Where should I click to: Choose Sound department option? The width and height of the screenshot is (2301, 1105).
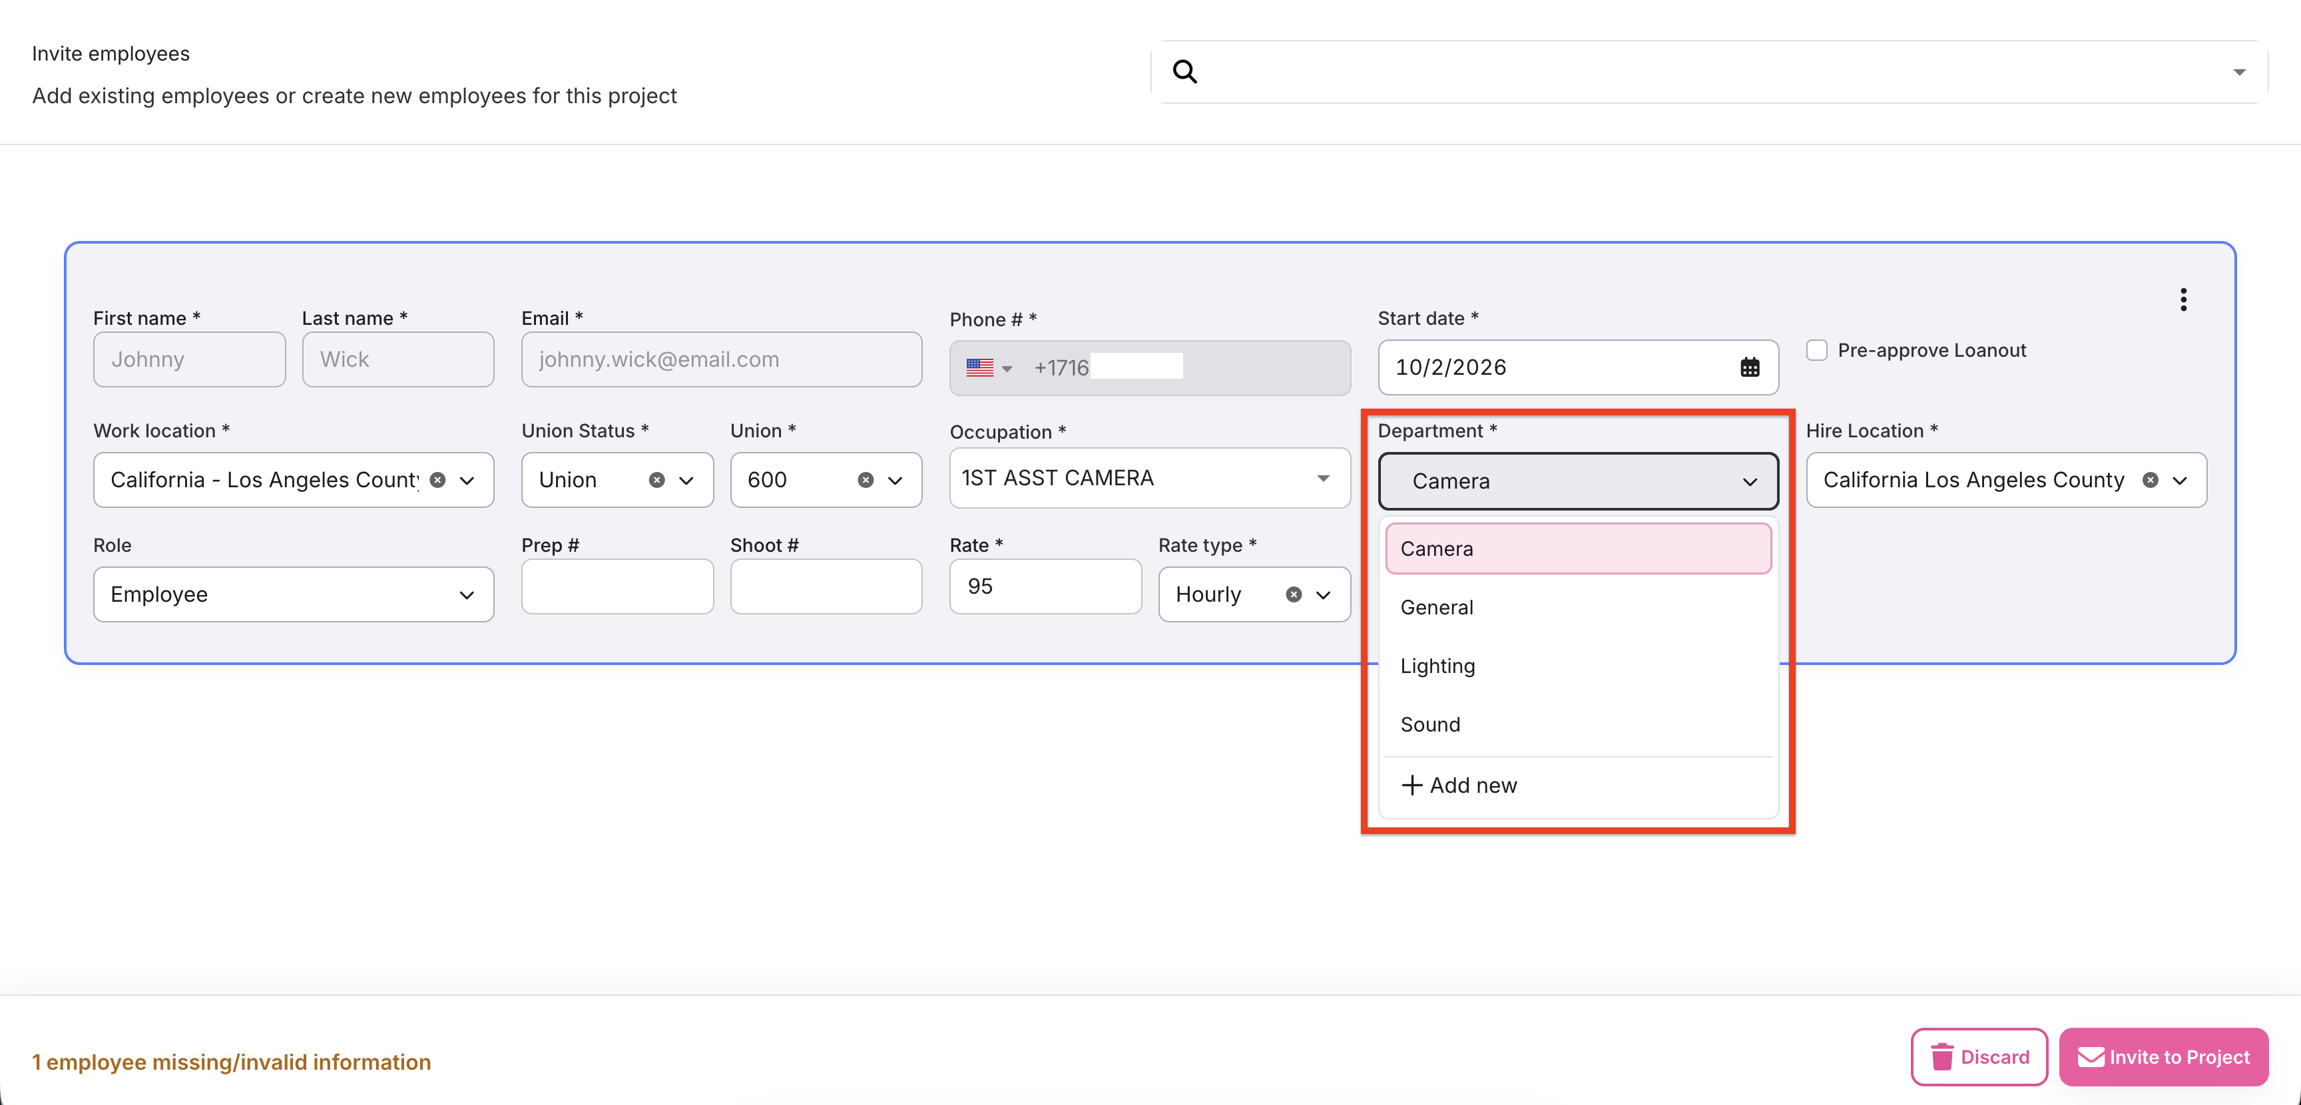click(1577, 724)
